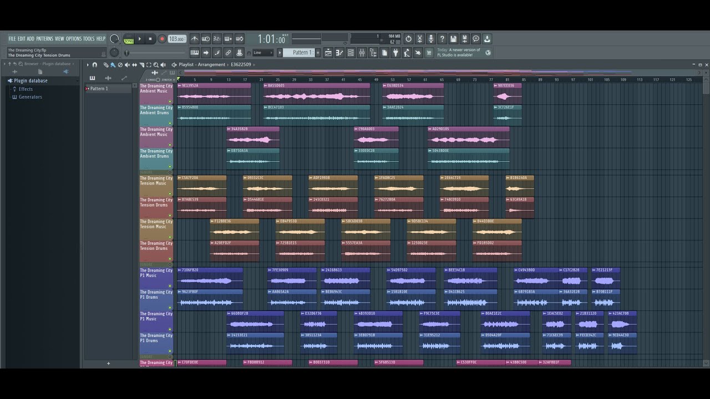Open the project info chat icon
This screenshot has width=710, height=399.
476,39
